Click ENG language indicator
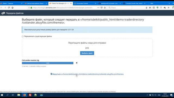Screen dimensions: 174x98 pos(159,95)
